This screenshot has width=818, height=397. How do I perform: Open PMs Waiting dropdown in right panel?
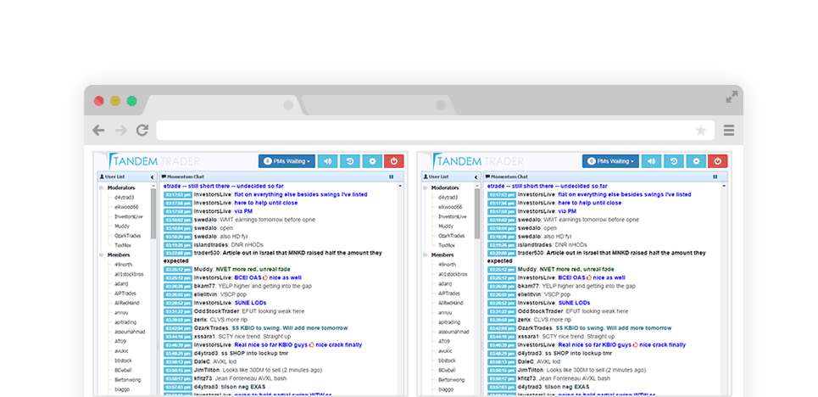[611, 161]
